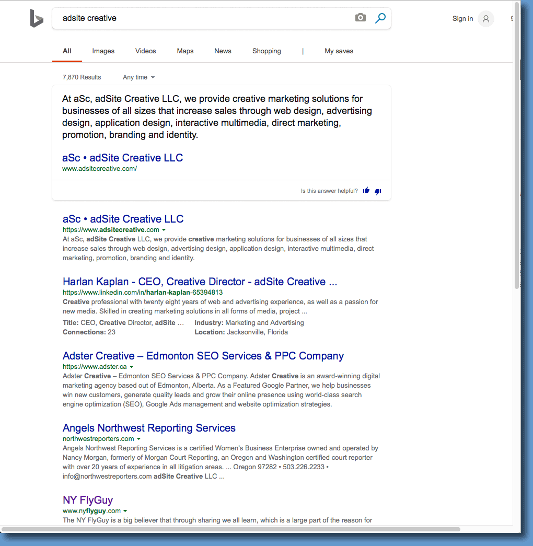Click the www.nyflyguy.com URL text
The width and height of the screenshot is (533, 546).
click(x=91, y=511)
